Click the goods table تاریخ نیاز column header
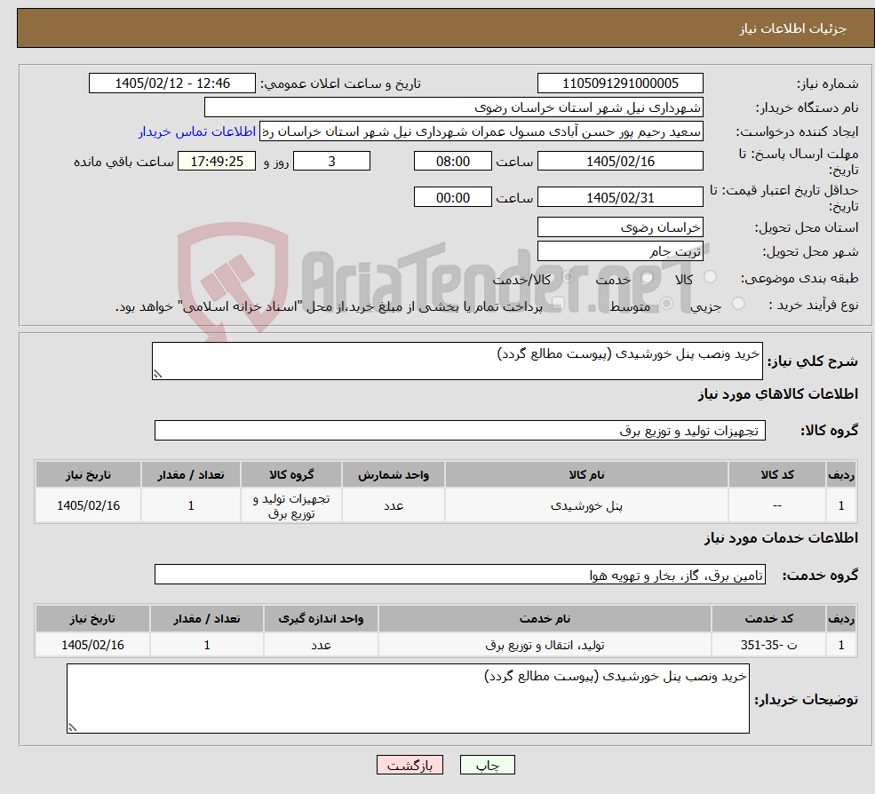This screenshot has height=794, width=875. (x=88, y=475)
